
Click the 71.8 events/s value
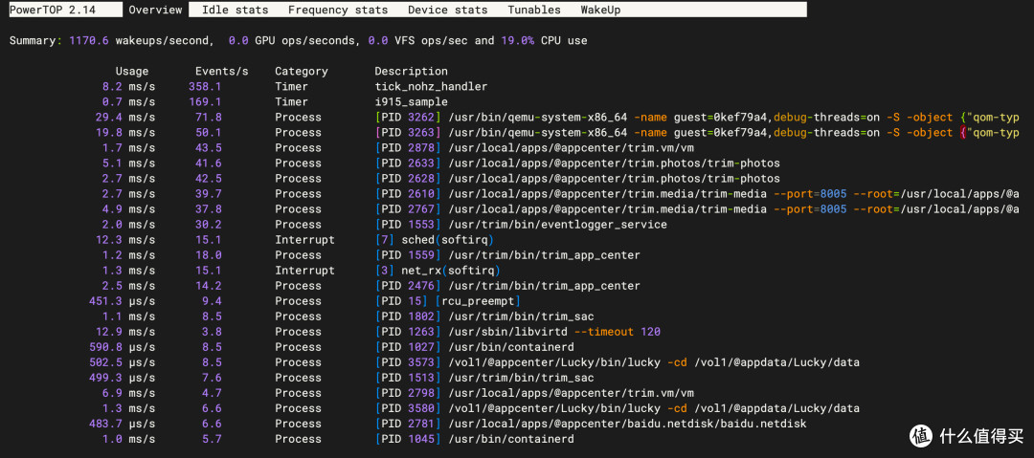[209, 118]
